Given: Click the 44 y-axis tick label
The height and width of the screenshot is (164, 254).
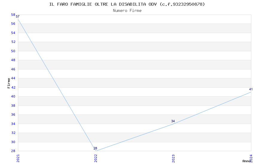Looking at the screenshot, I should pyautogui.click(x=13, y=78).
